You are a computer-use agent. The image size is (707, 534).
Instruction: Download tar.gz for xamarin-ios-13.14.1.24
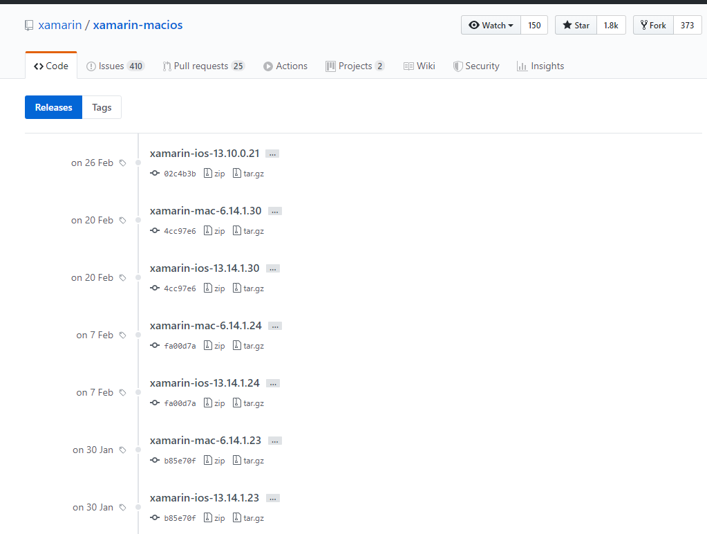coord(248,403)
